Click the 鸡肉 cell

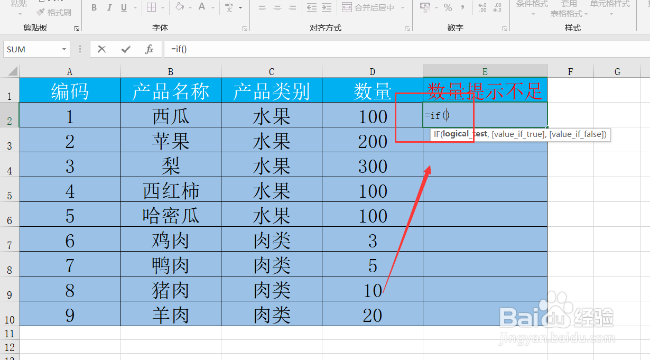coord(171,239)
